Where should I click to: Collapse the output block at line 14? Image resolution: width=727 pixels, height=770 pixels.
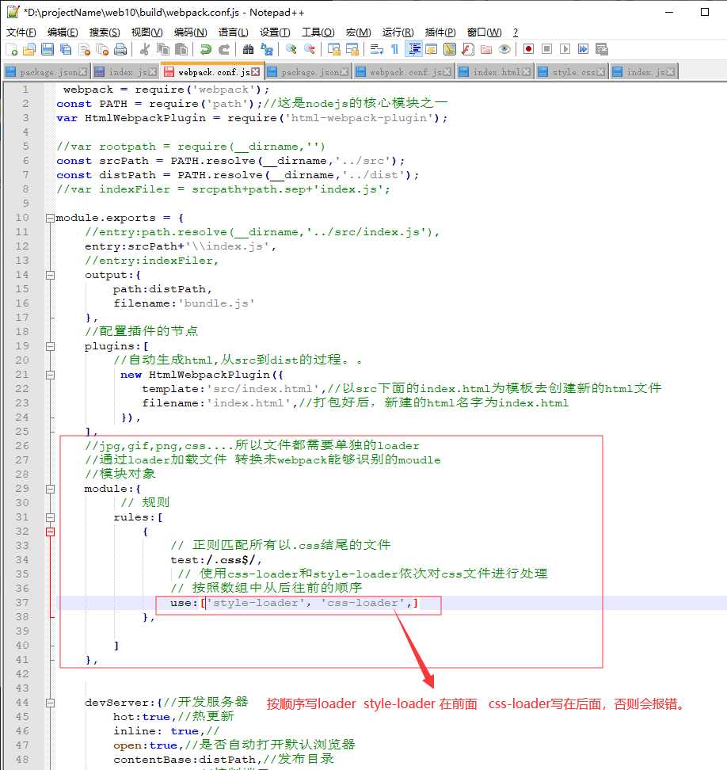click(x=50, y=275)
